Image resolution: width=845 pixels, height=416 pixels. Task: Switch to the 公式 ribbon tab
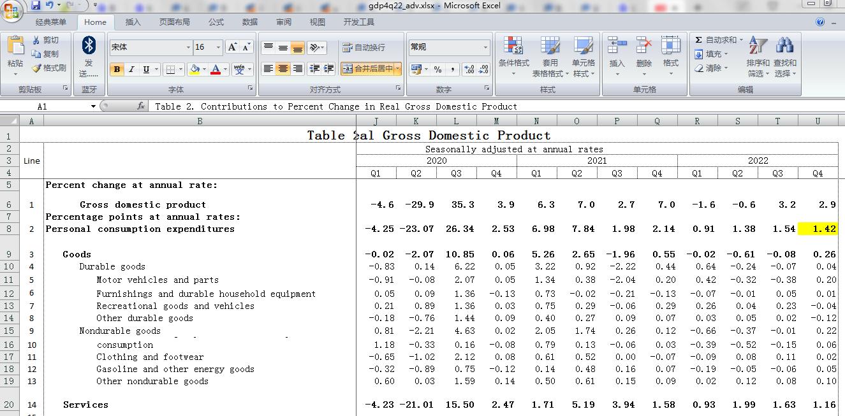pyautogui.click(x=216, y=22)
